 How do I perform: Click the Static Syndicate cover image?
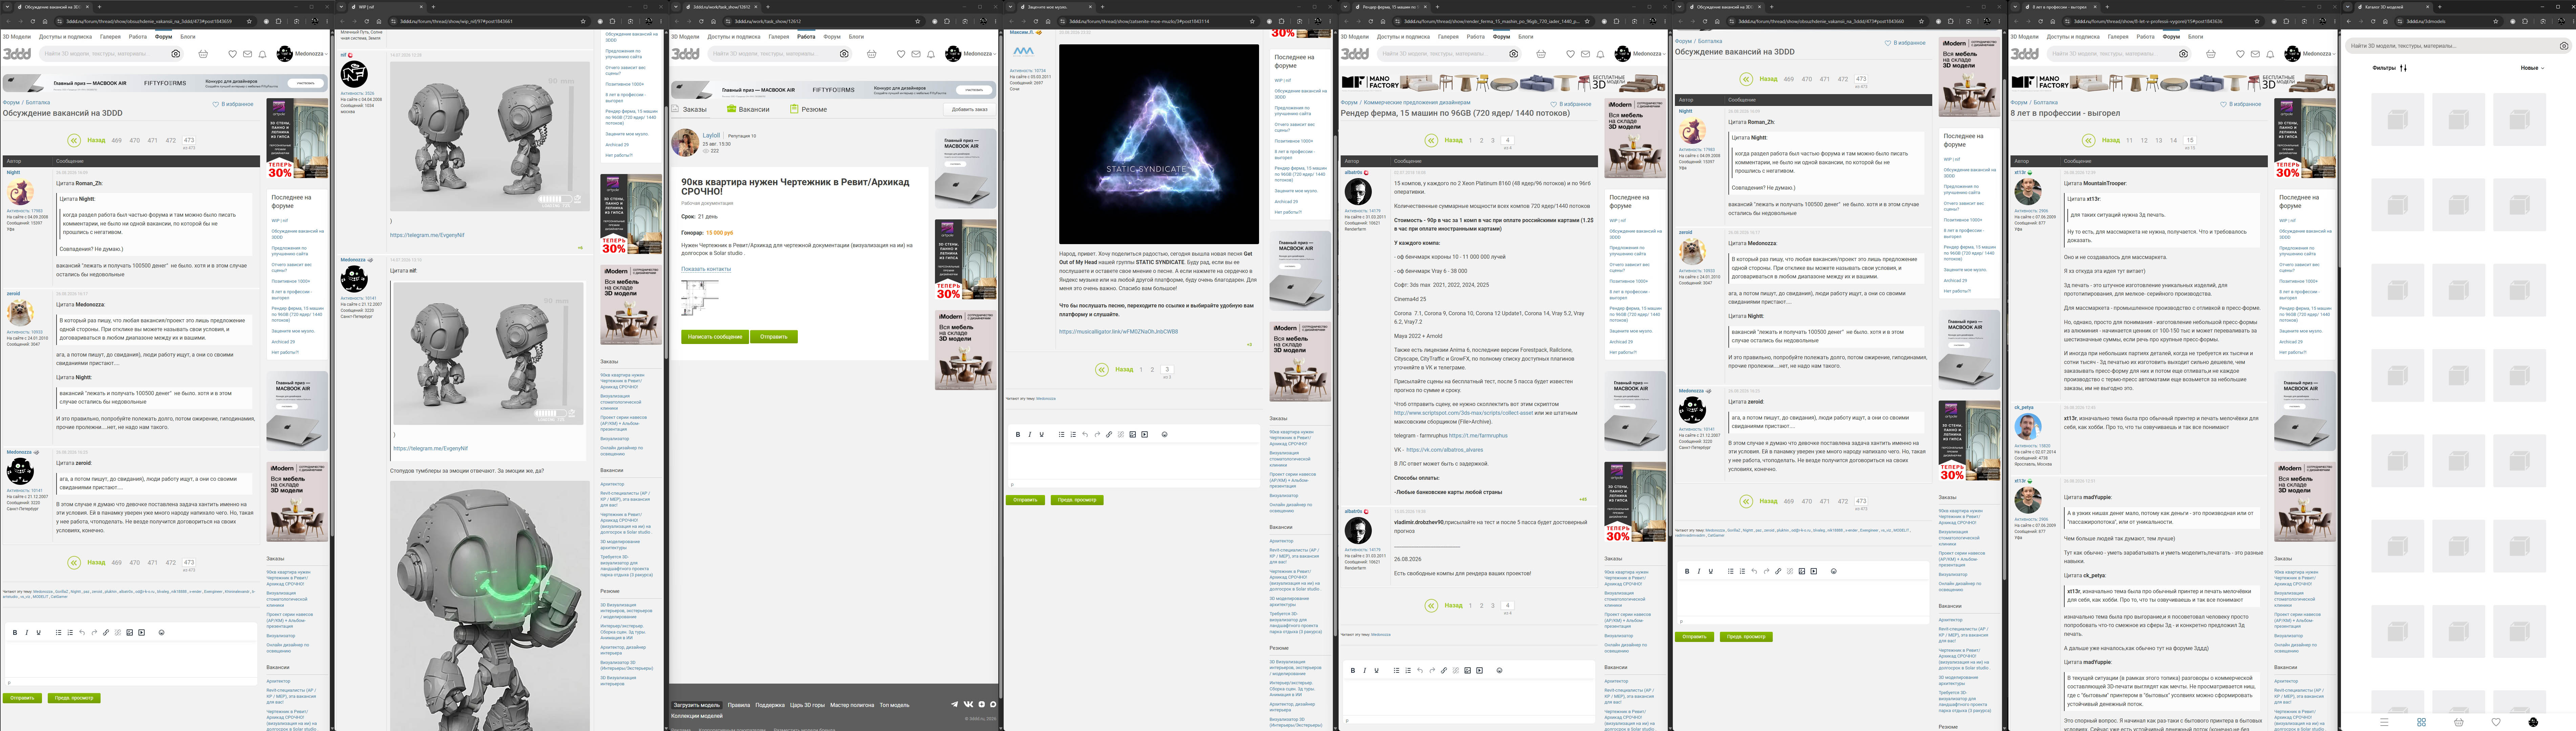tap(1159, 144)
